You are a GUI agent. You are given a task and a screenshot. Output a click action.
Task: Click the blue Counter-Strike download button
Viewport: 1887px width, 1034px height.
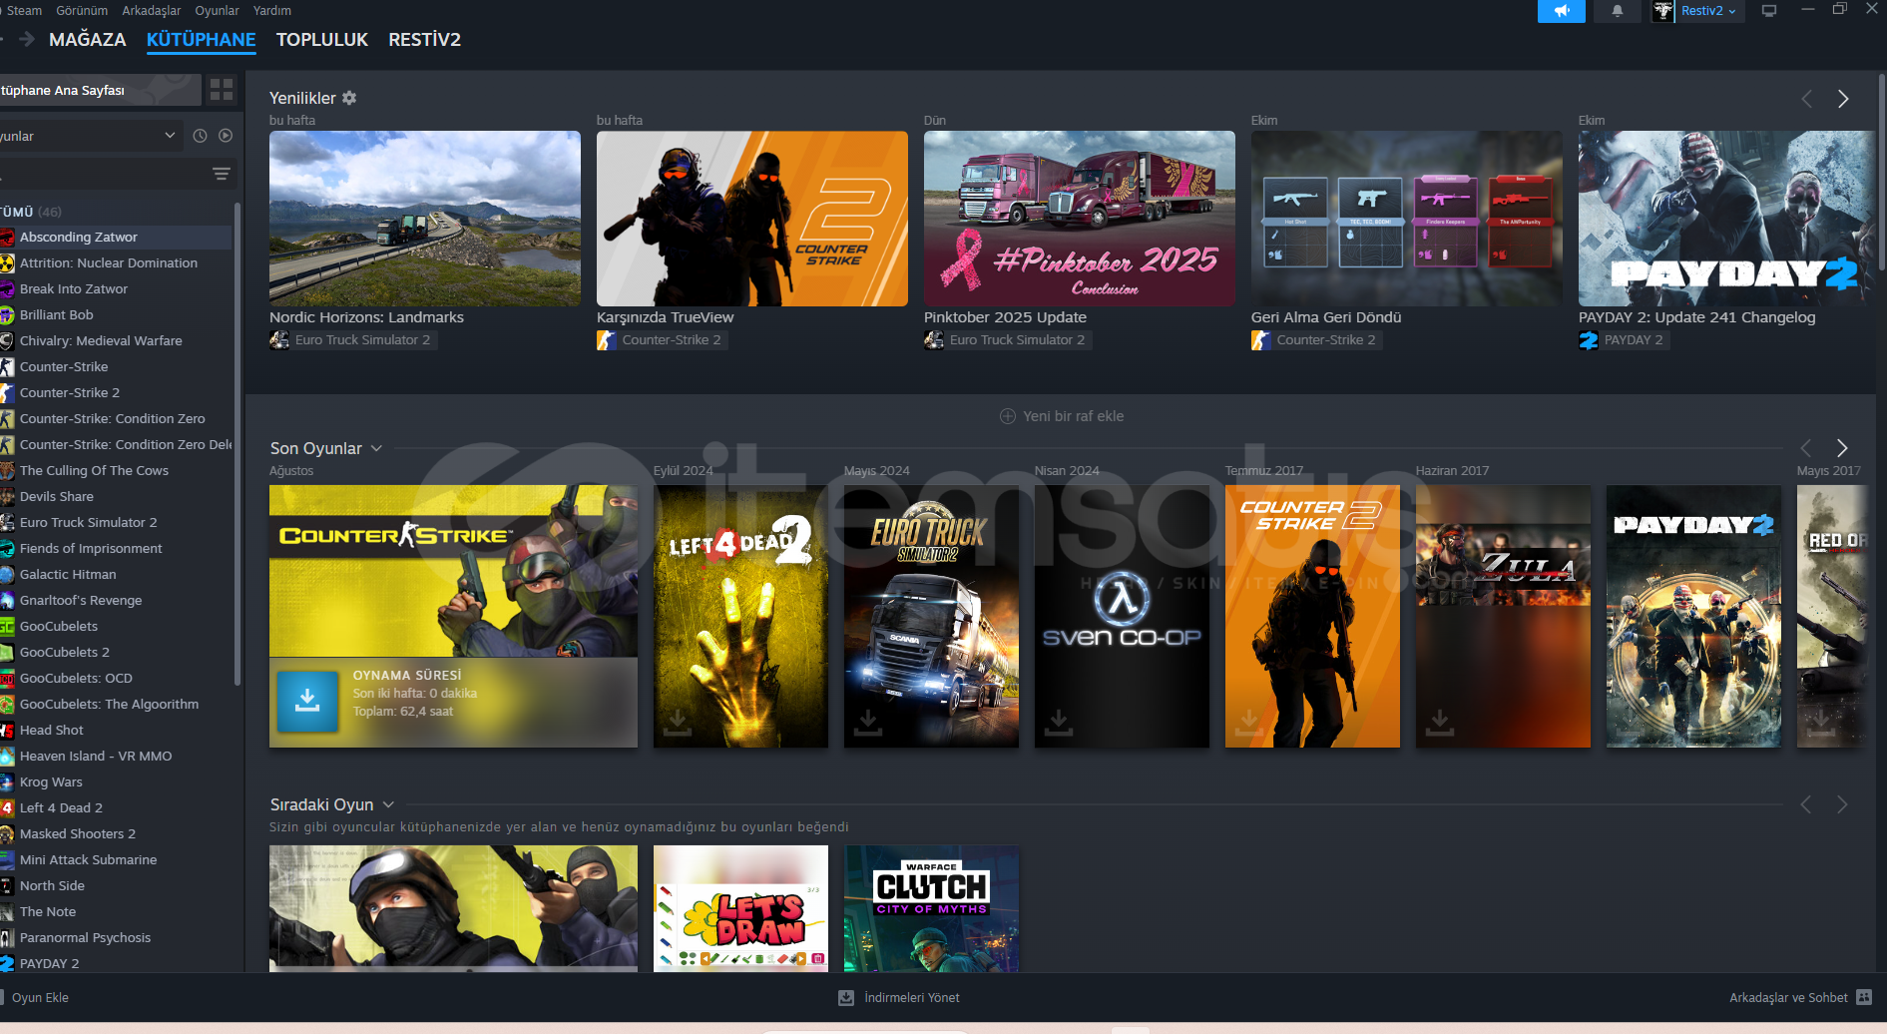click(x=307, y=701)
